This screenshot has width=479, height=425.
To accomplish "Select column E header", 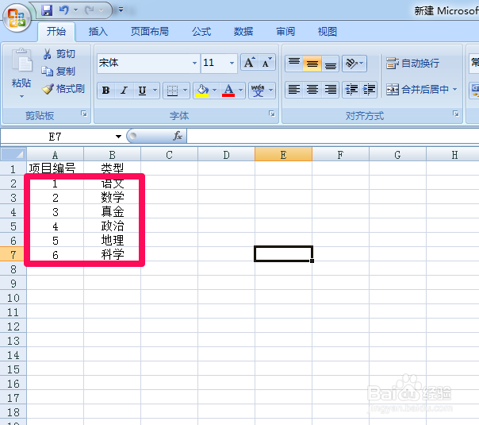I will [x=283, y=155].
